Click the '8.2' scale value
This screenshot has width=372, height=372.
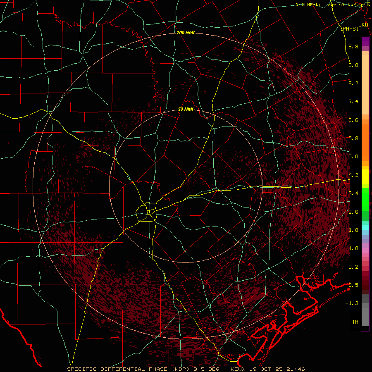coord(353,83)
